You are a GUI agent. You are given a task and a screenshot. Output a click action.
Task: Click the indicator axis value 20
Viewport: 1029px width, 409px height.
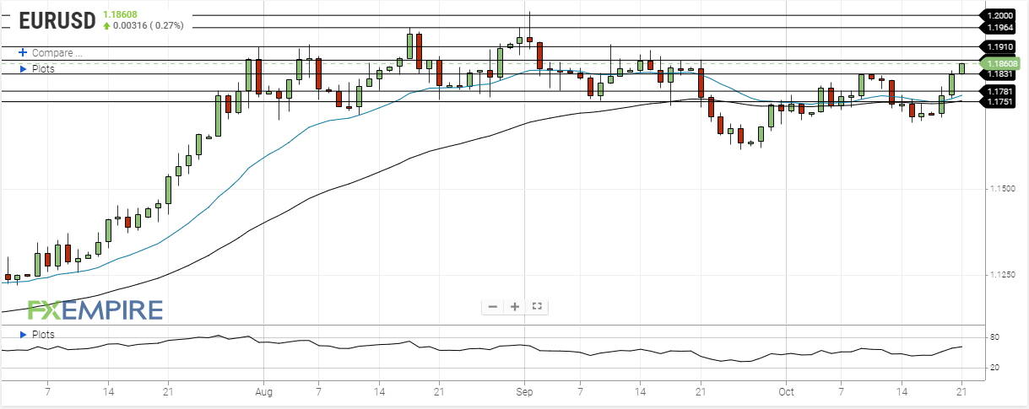pyautogui.click(x=994, y=368)
